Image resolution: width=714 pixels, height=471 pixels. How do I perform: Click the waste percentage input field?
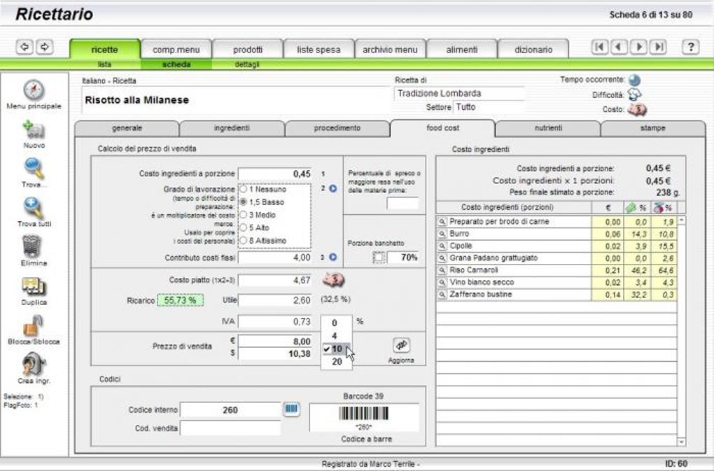click(402, 203)
